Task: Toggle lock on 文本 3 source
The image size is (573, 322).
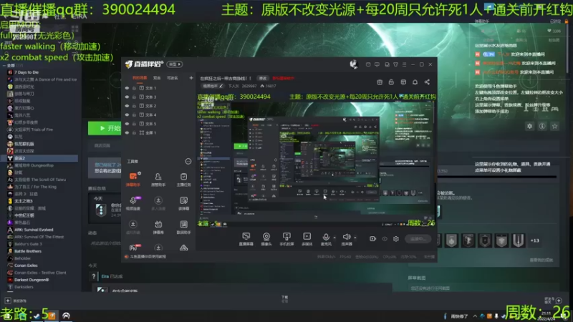Action: 134,97
